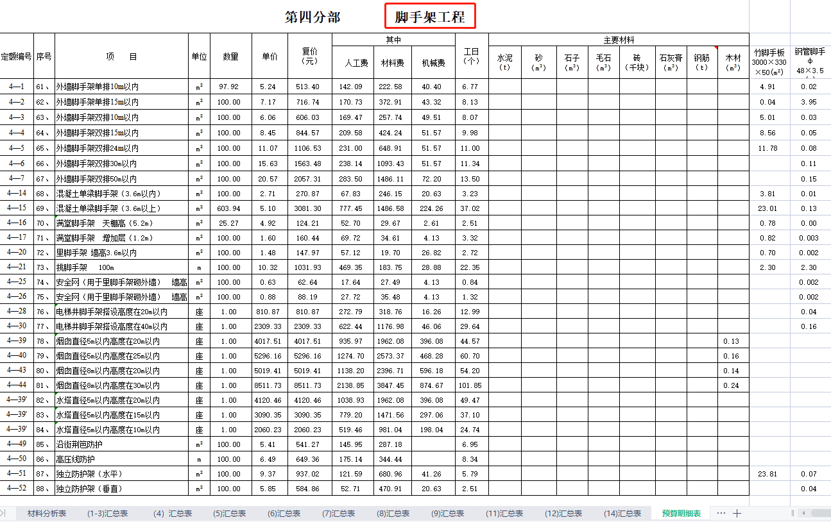The width and height of the screenshot is (831, 522).
Task: Select cell 沿街荆芭防护
Action: pyautogui.click(x=122, y=444)
